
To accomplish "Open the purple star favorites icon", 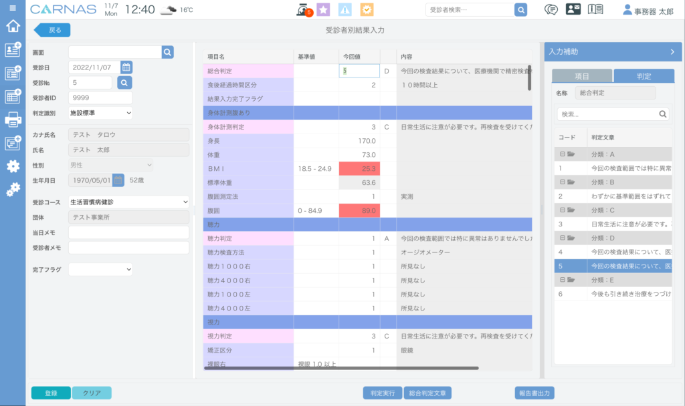I will pyautogui.click(x=323, y=9).
